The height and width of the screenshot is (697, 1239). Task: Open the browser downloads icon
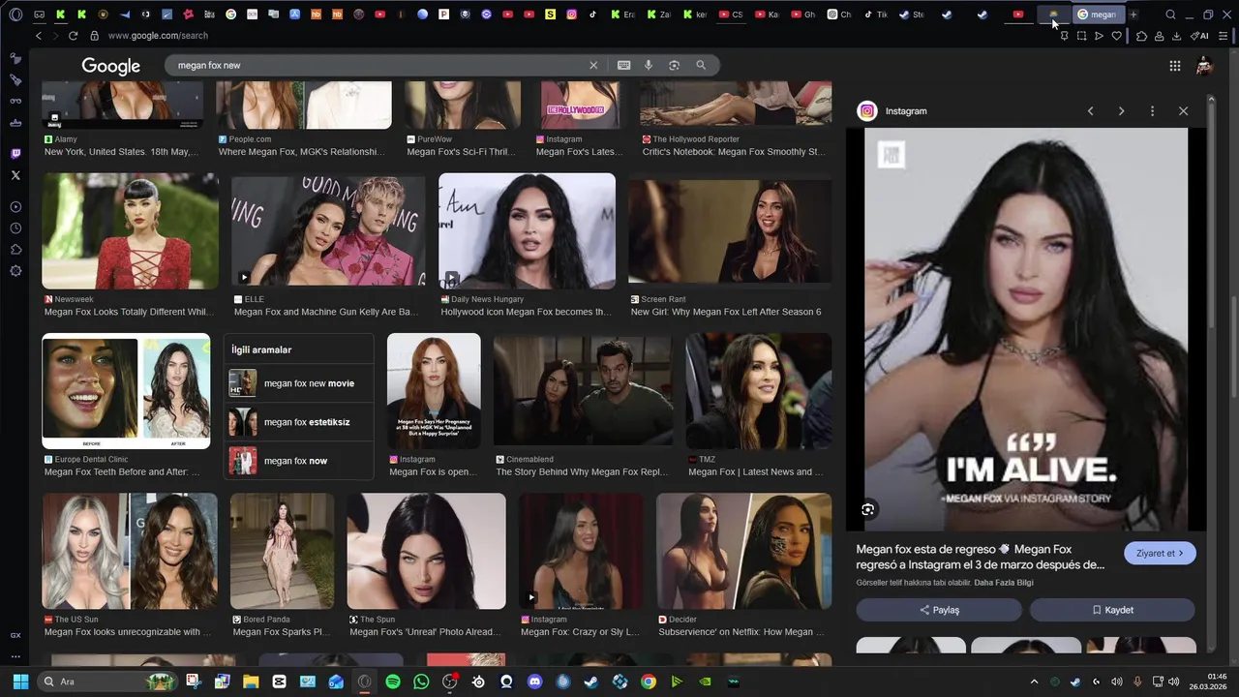pyautogui.click(x=1176, y=36)
